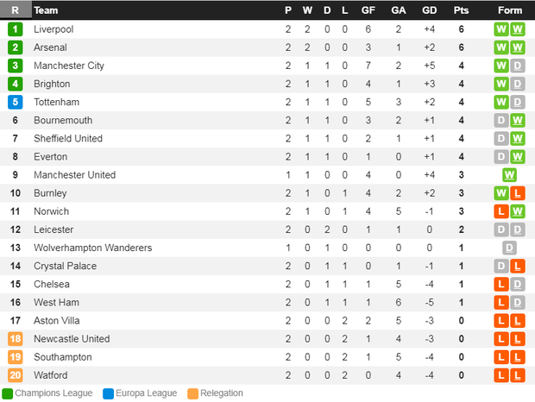The width and height of the screenshot is (535, 402).
Task: Click Manchester United's single green W form badge
Action: pyautogui.click(x=509, y=175)
